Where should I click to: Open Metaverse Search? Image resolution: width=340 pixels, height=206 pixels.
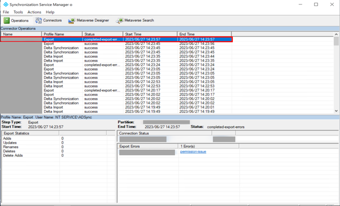(135, 20)
